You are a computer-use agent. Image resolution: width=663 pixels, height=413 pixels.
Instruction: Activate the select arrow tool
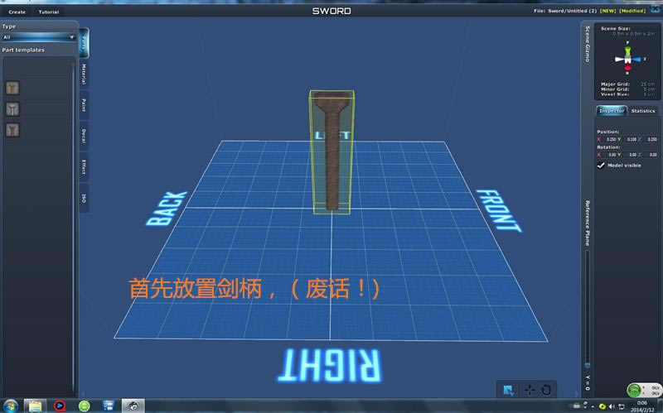pos(508,389)
